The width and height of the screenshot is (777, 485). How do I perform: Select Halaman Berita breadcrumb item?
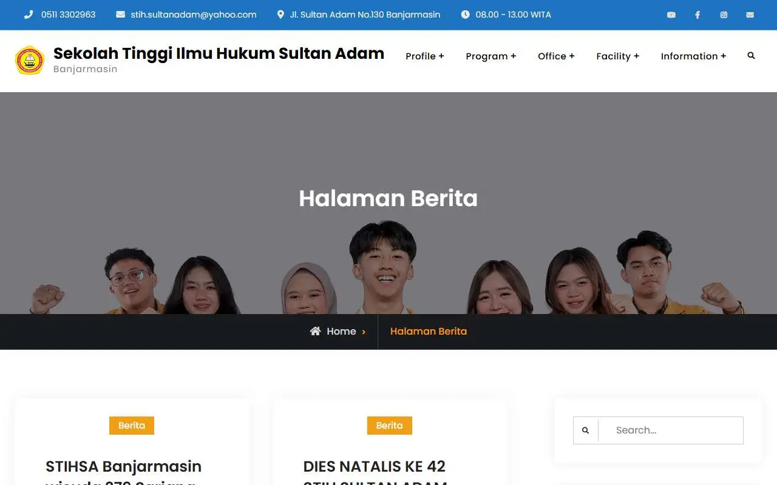click(x=429, y=331)
